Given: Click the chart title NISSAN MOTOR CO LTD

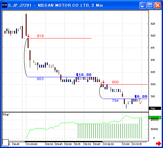Looking at the screenshot, I should [64, 5].
